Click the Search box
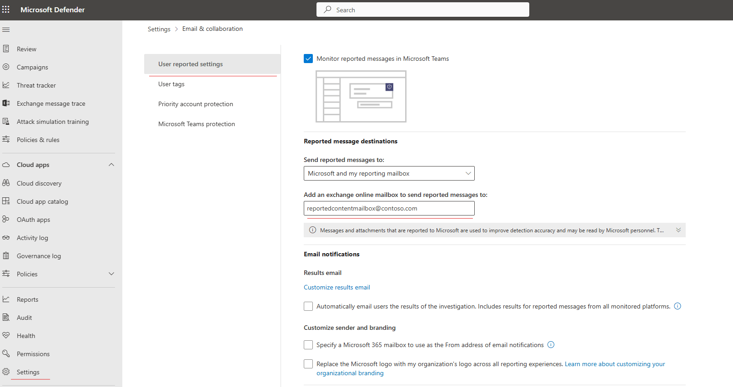This screenshot has height=387, width=733. (423, 10)
